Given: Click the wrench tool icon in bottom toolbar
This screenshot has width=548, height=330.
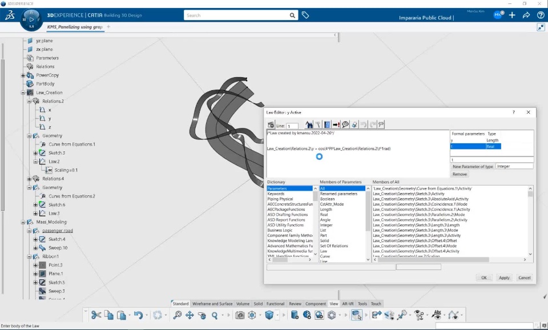Looking at the screenshot, I should point(402,315).
